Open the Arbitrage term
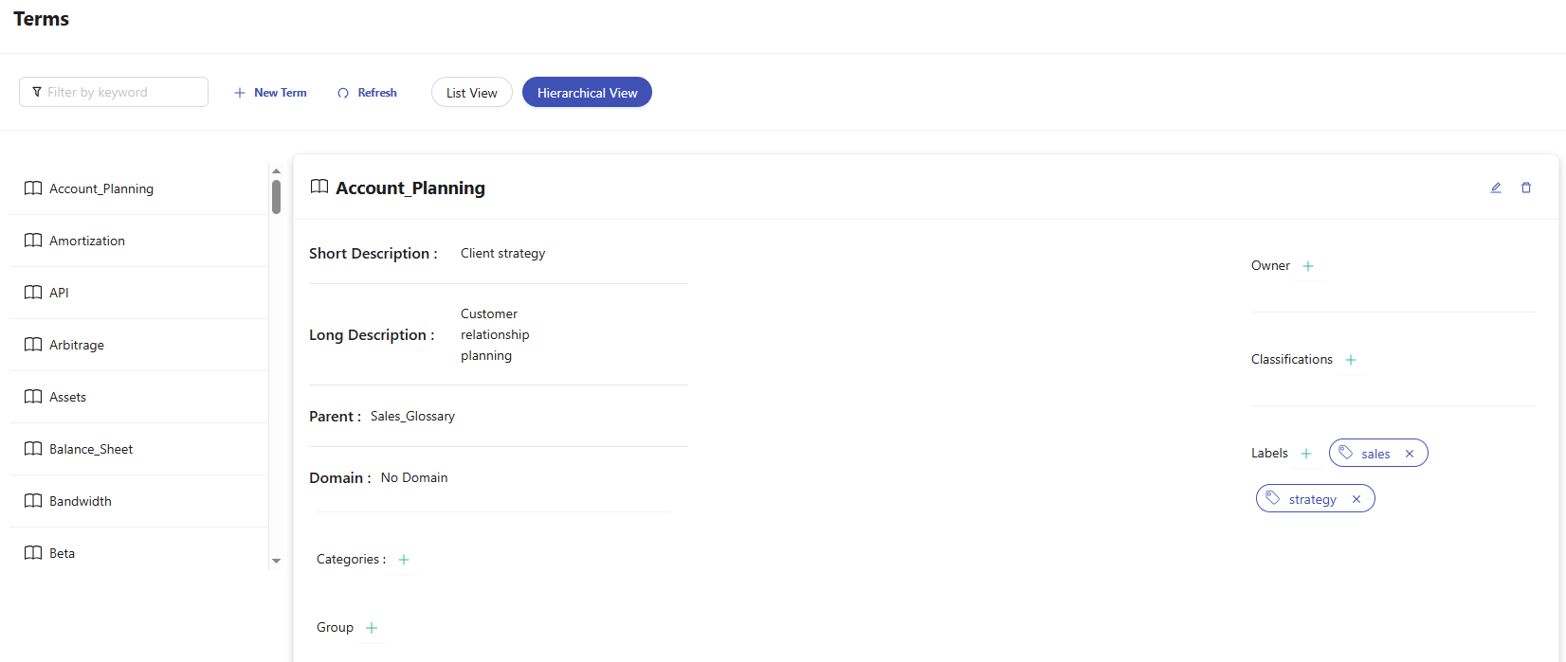 [77, 345]
